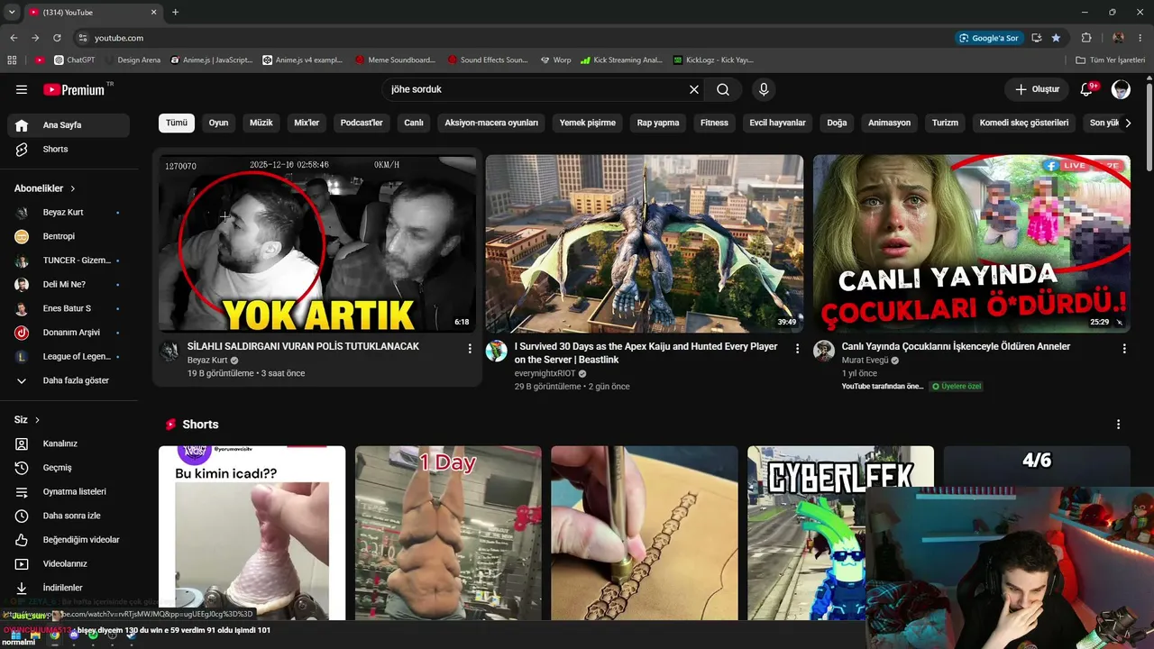
Task: Select the Podcast'ler filter chip
Action: point(362,123)
